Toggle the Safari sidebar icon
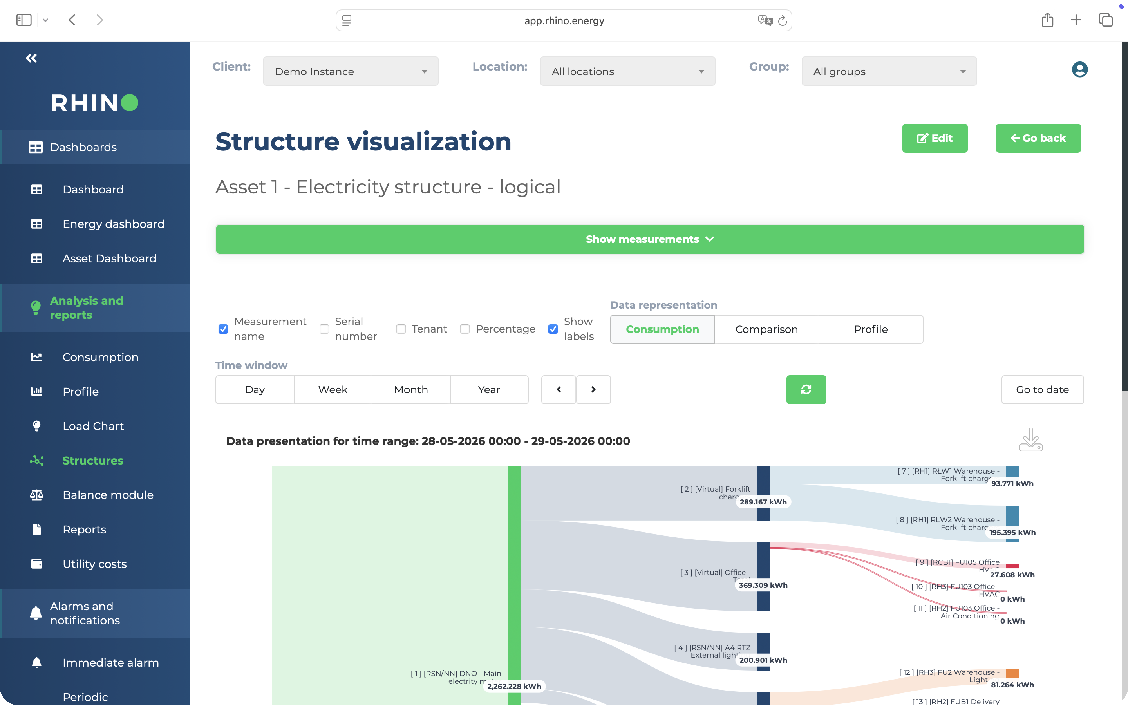1128x705 pixels. point(24,20)
